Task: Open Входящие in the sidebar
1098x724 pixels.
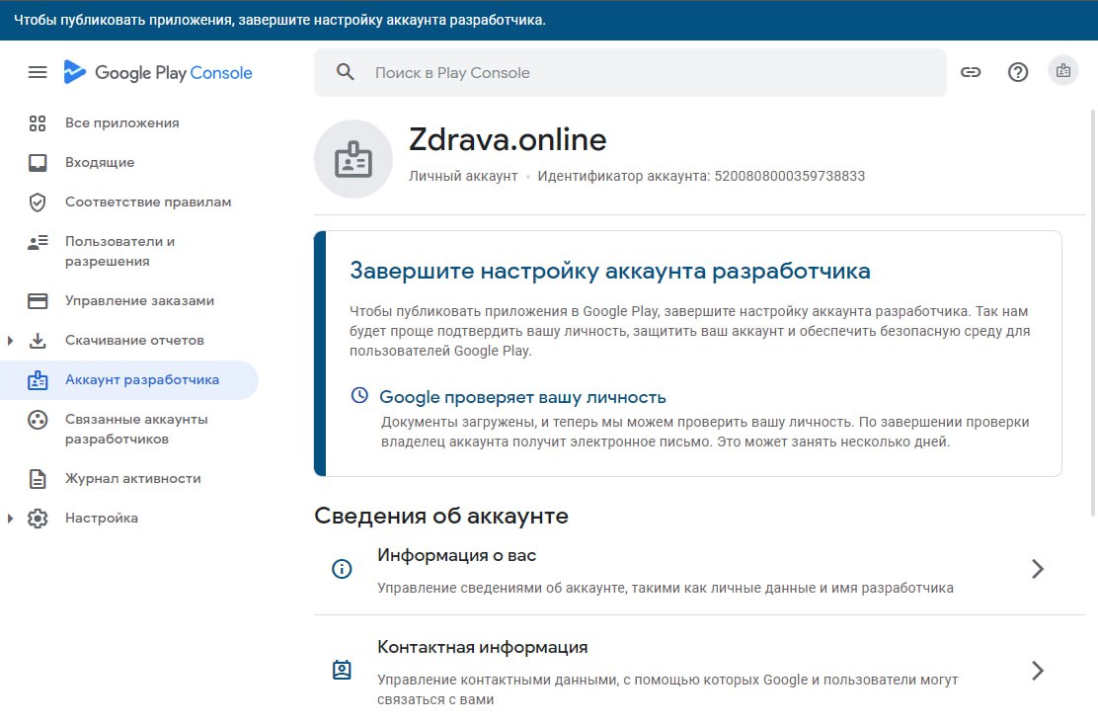Action: click(x=100, y=162)
